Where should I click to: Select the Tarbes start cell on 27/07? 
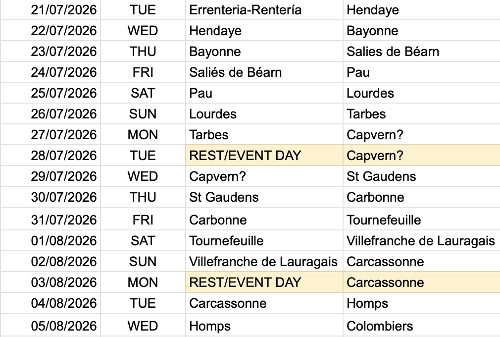264,134
